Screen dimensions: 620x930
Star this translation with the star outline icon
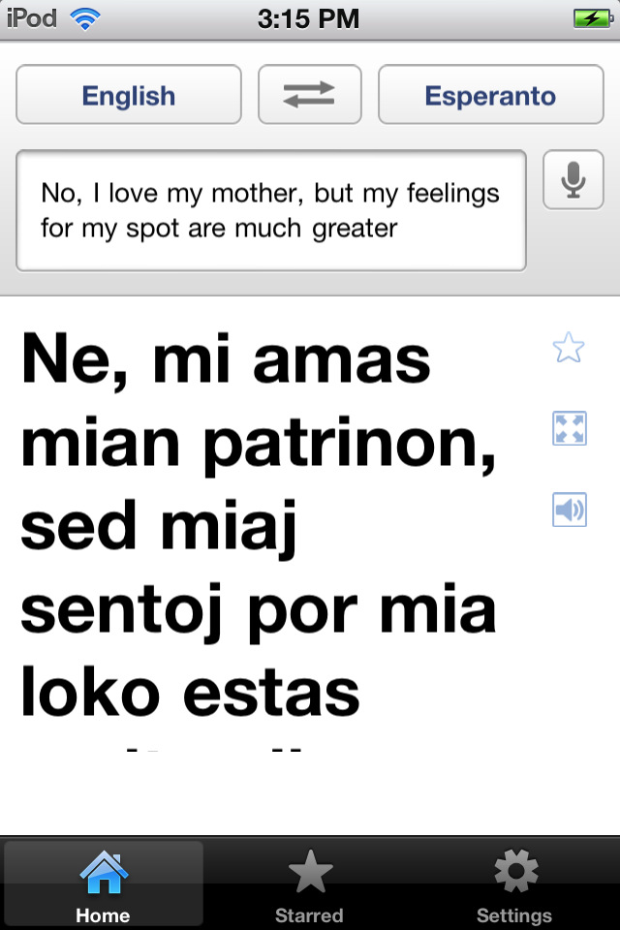(569, 348)
